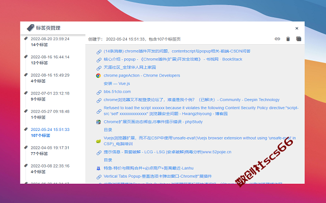Click the link icon beside the 52pojie entry
Viewport: 326px width, 203px height.
tap(99, 153)
